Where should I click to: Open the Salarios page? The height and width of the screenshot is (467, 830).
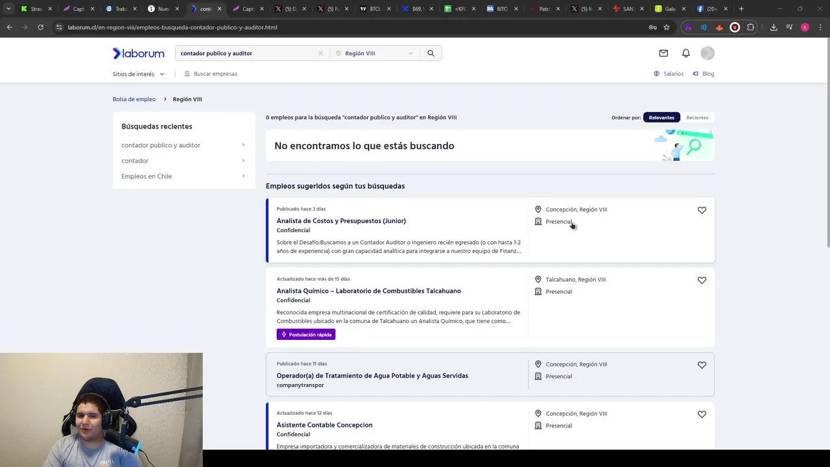[x=669, y=74]
